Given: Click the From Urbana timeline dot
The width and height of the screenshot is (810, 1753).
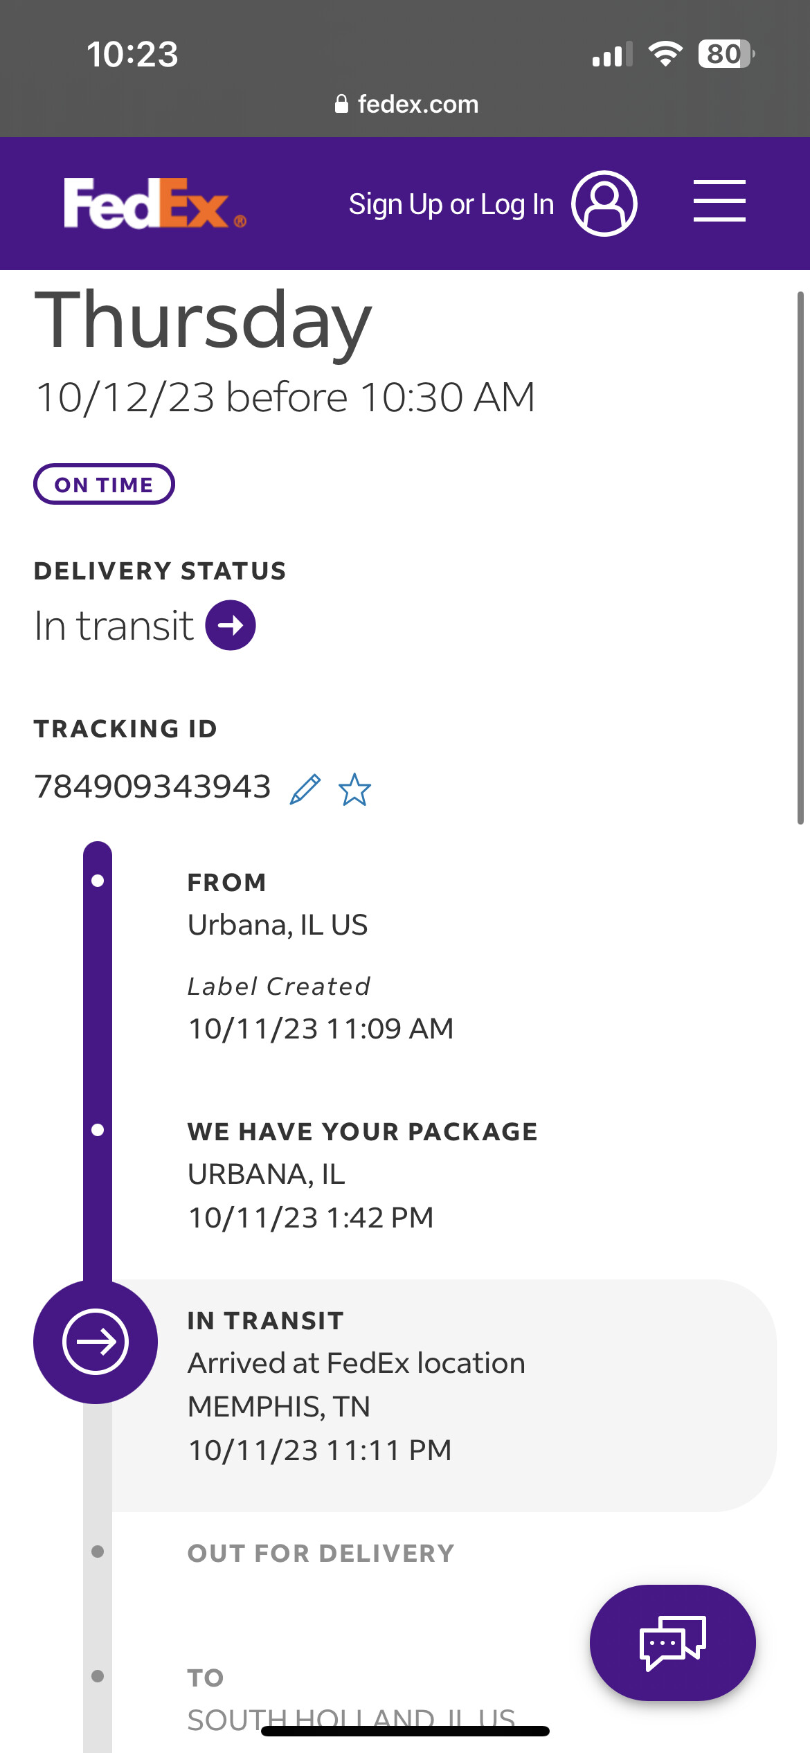Looking at the screenshot, I should pos(98,881).
